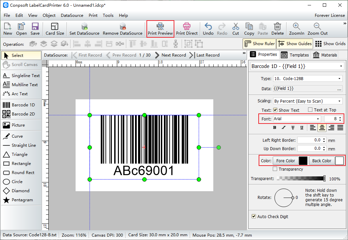Screen dimensions: 348x240
Task: Delete the selected object
Action: tap(277, 29)
